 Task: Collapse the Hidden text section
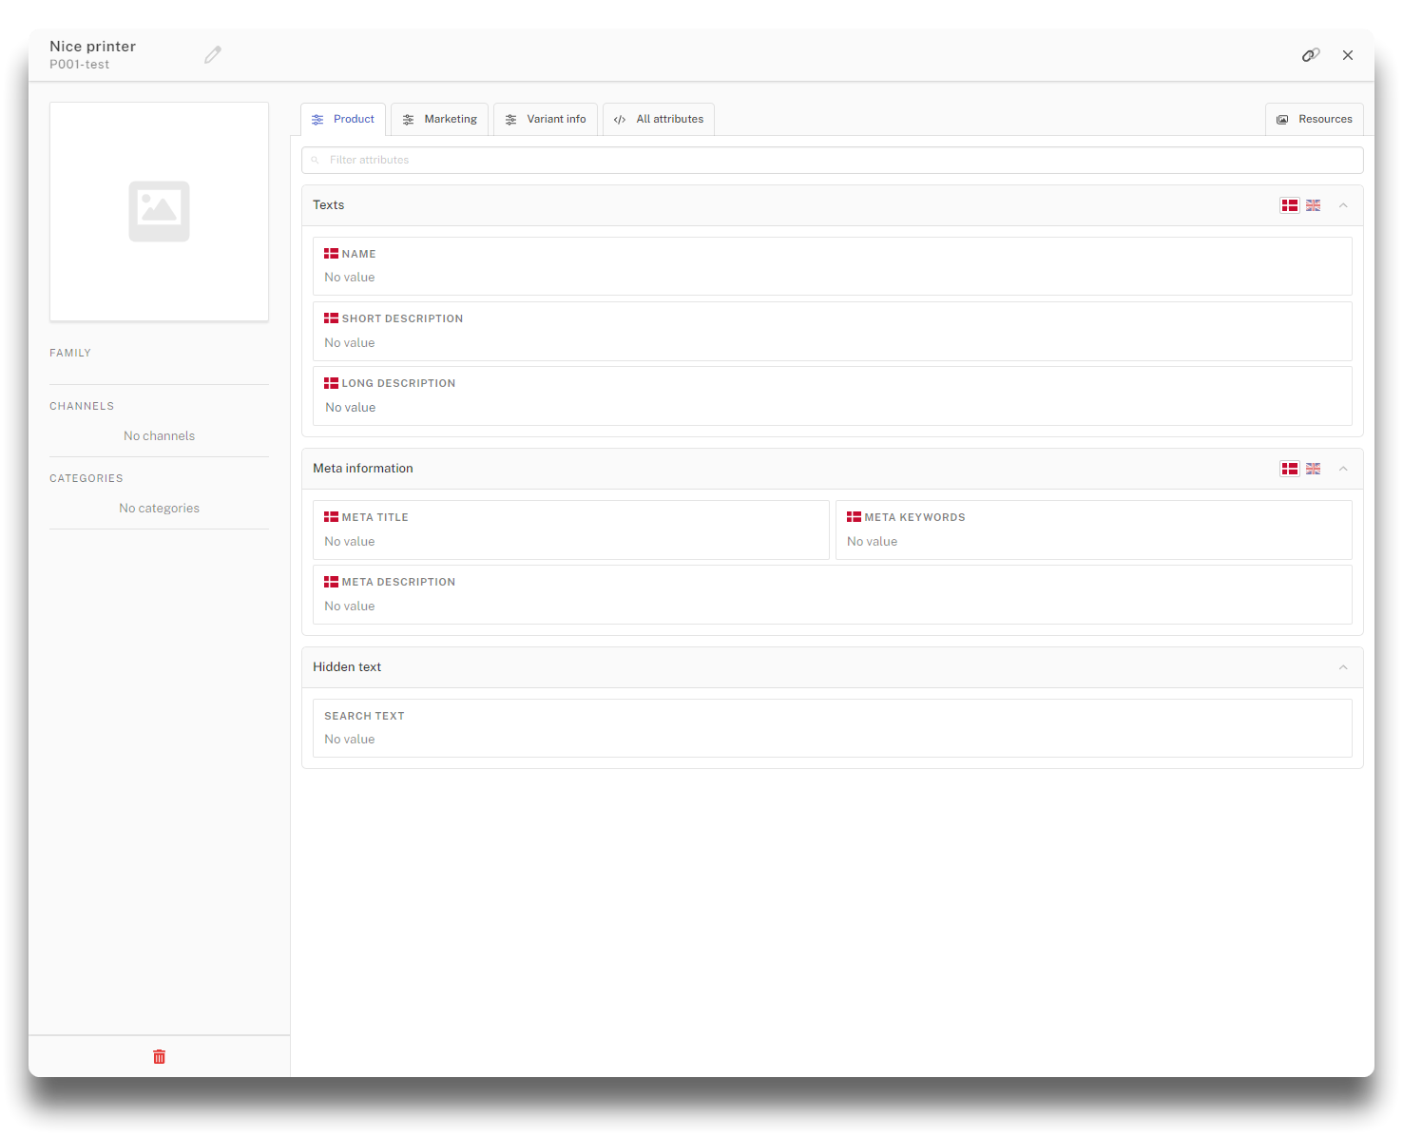1343,667
